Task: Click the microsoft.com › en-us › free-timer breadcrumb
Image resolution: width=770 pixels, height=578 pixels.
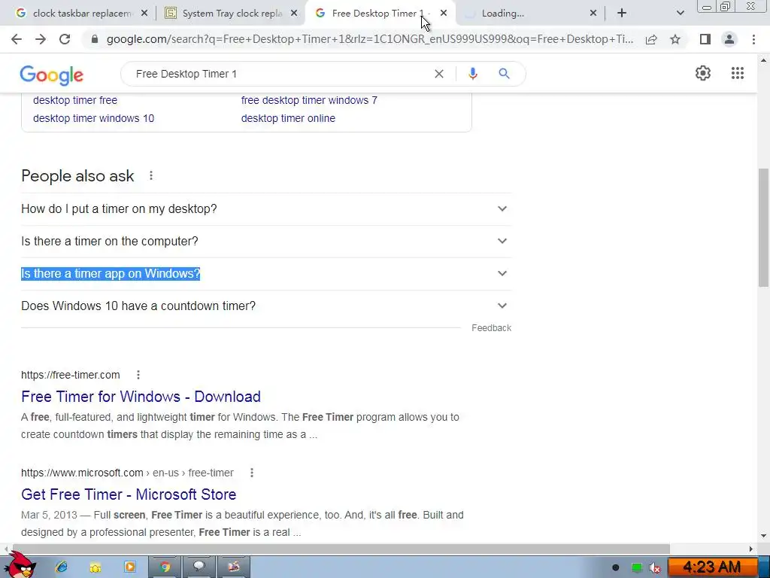Action: click(127, 473)
